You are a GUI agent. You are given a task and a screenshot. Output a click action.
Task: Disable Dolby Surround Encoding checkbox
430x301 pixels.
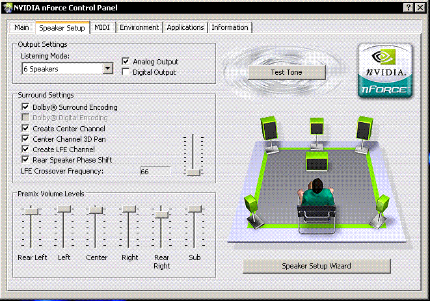tap(26, 107)
